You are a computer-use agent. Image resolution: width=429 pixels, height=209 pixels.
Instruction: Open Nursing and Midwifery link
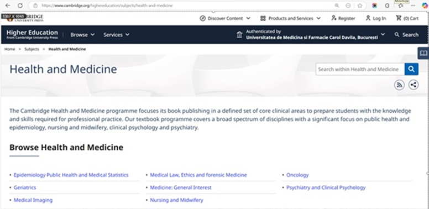tap(176, 200)
